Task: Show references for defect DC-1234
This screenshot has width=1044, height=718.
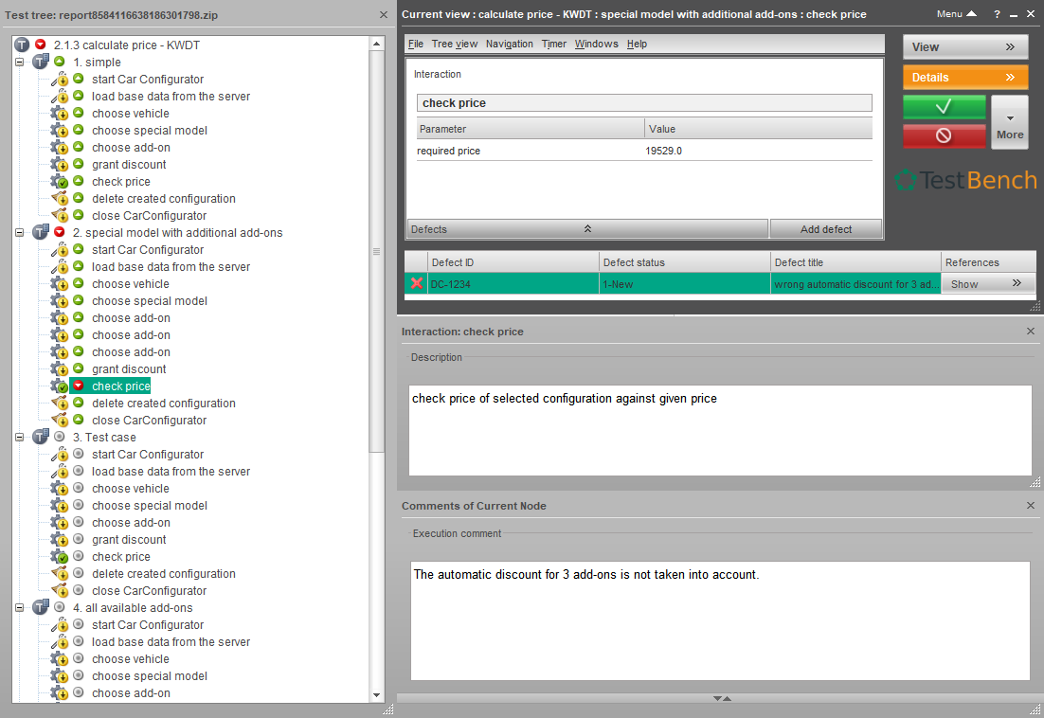Action: coord(987,284)
